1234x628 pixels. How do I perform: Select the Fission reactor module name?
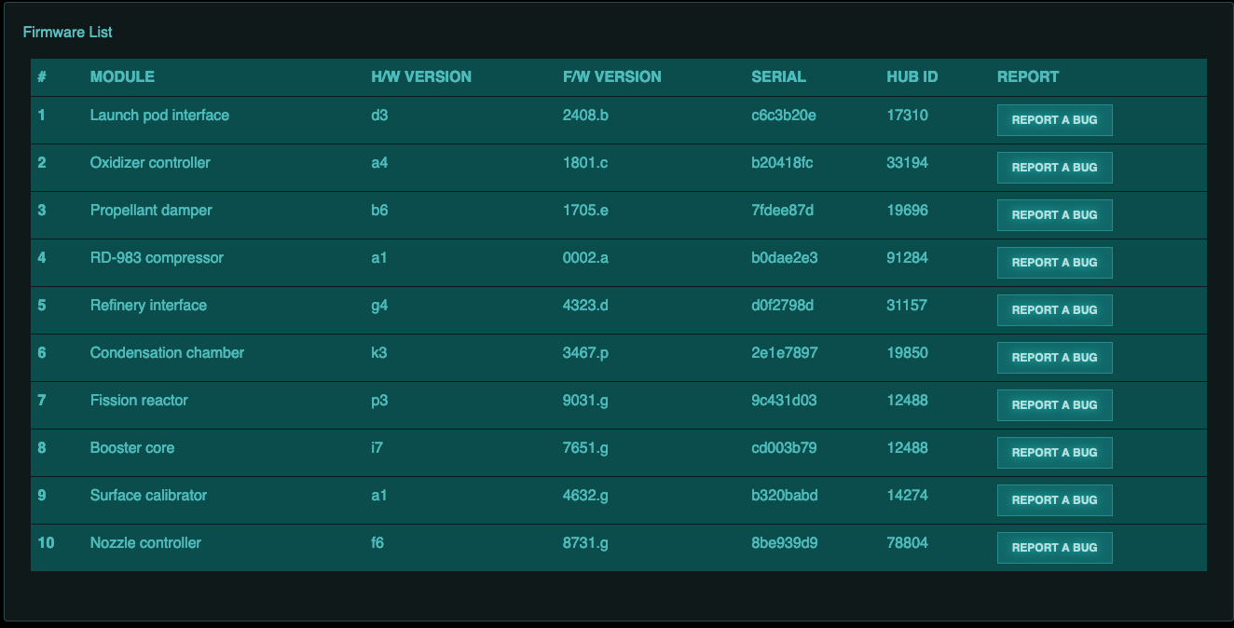pyautogui.click(x=139, y=401)
